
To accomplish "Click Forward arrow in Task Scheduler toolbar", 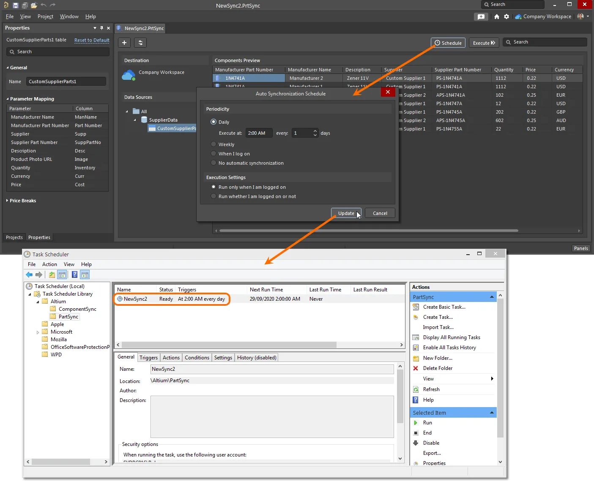I will (x=39, y=275).
